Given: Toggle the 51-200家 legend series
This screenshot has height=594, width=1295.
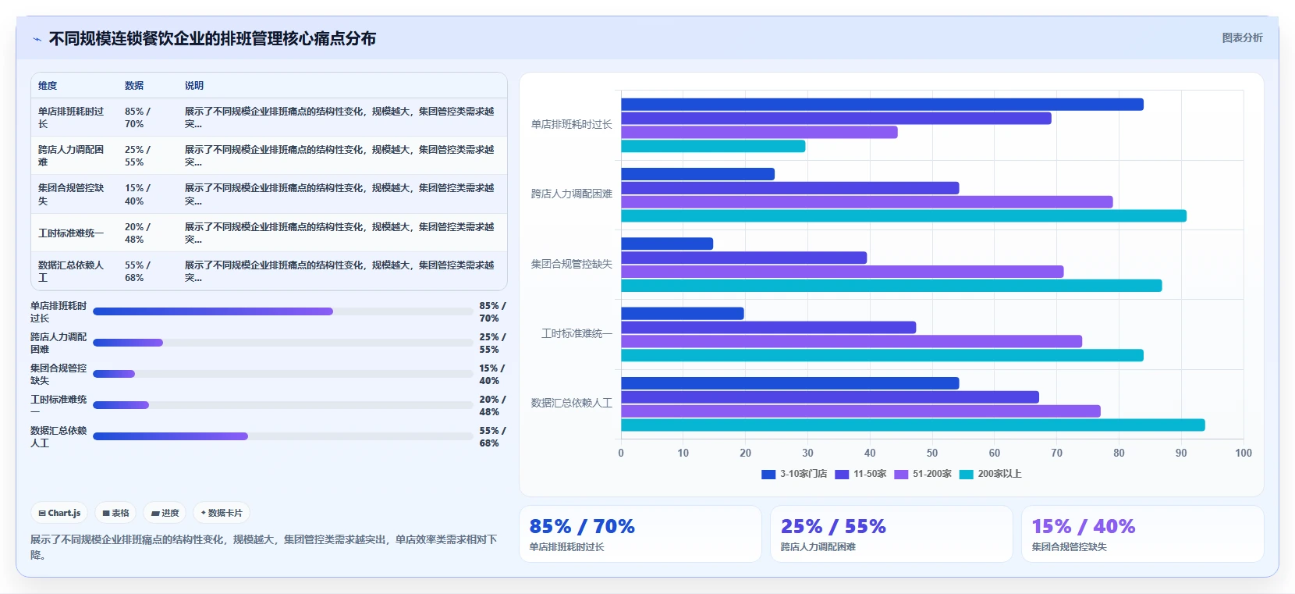Looking at the screenshot, I should pos(923,474).
